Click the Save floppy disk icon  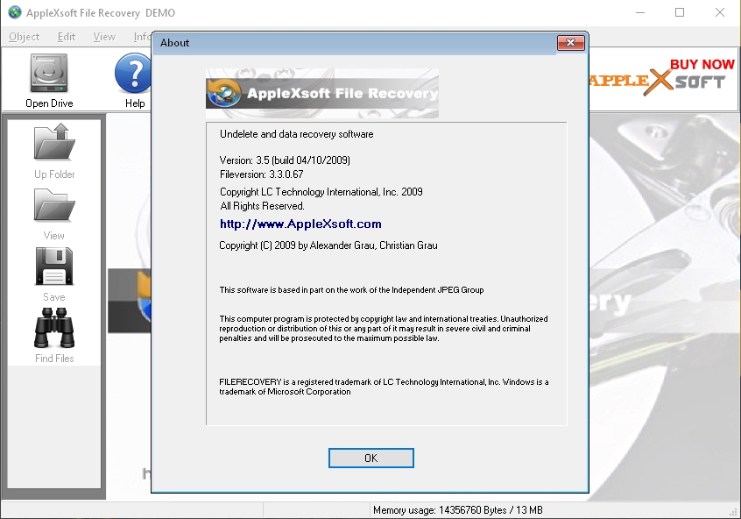click(x=54, y=266)
